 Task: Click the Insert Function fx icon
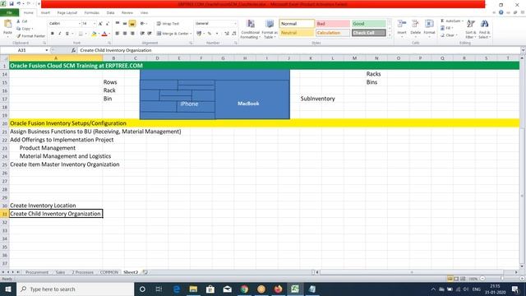click(x=73, y=50)
